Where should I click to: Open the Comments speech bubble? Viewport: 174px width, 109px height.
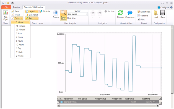tap(130, 13)
